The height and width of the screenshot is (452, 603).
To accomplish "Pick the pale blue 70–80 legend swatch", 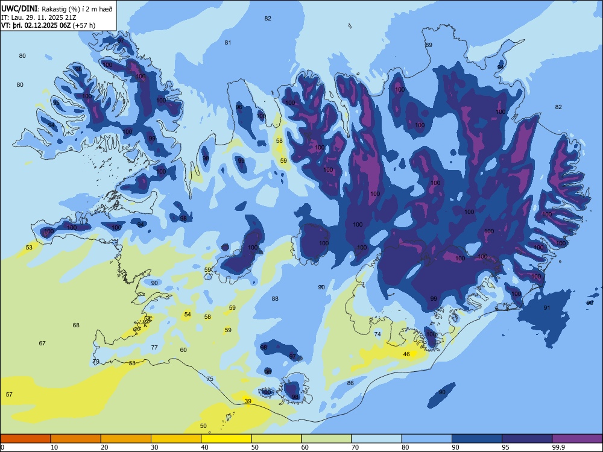I will 376,439.
